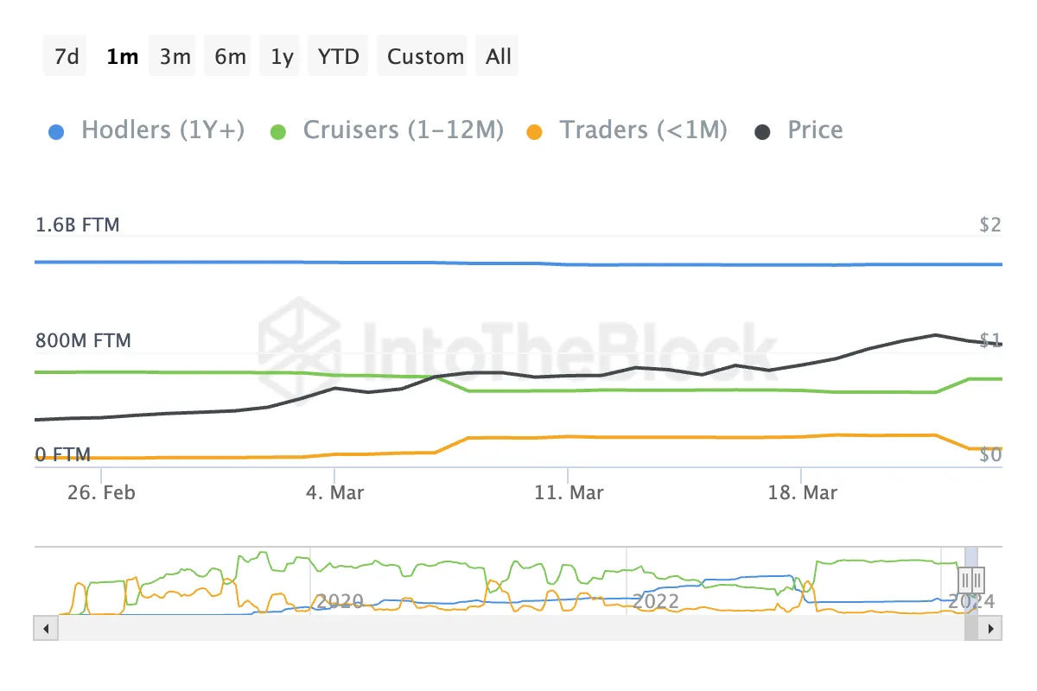Click the orange Traders legend dot
1037x691 pixels.
point(535,132)
